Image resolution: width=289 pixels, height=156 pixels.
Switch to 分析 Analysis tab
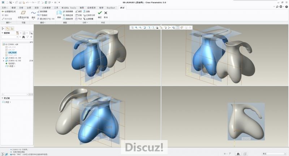click(21, 8)
